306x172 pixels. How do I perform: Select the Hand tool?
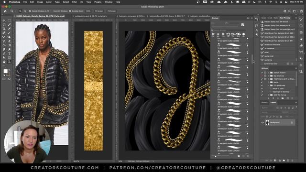(x=4, y=62)
